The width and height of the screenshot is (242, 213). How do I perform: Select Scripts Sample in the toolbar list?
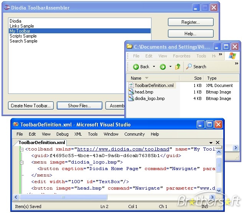point(79,36)
